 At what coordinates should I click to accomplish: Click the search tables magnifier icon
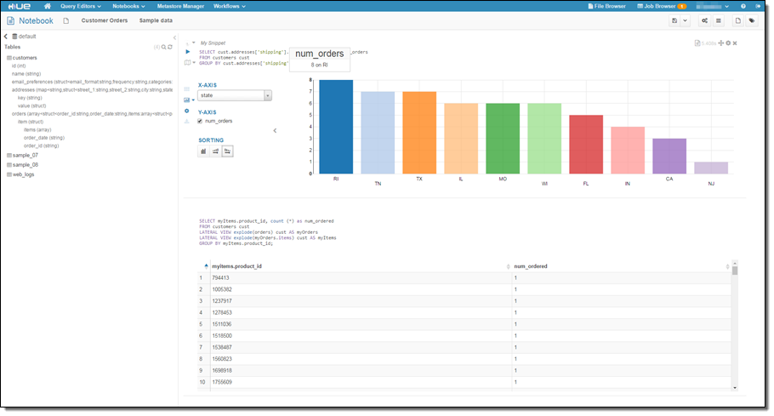pyautogui.click(x=163, y=47)
